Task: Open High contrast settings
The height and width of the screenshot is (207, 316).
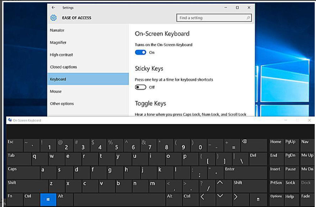Action: (61, 55)
